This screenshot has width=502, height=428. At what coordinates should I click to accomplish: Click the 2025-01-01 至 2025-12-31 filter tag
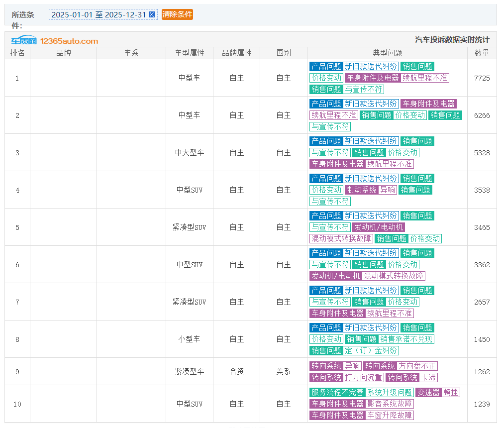99,14
